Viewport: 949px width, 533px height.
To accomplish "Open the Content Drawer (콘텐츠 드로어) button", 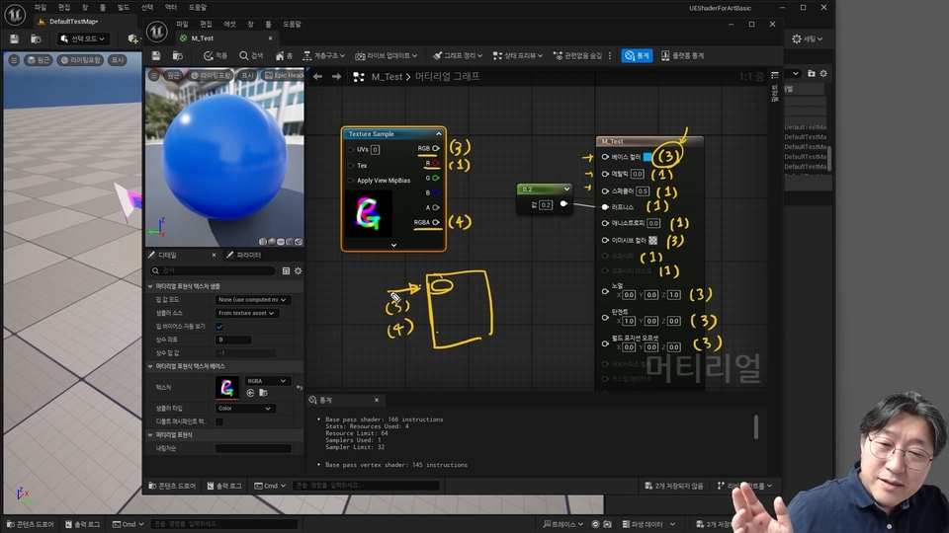I will pyautogui.click(x=172, y=486).
